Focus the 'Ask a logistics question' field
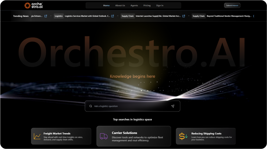267x149 pixels. pos(132,106)
